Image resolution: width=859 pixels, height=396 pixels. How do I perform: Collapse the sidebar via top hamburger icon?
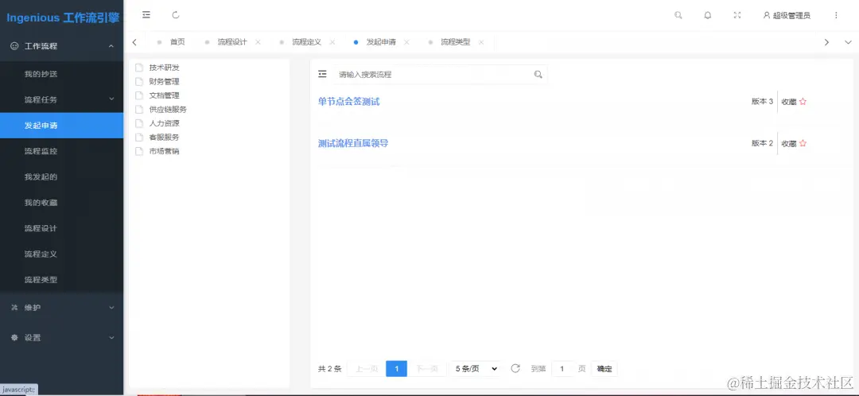[x=146, y=15]
